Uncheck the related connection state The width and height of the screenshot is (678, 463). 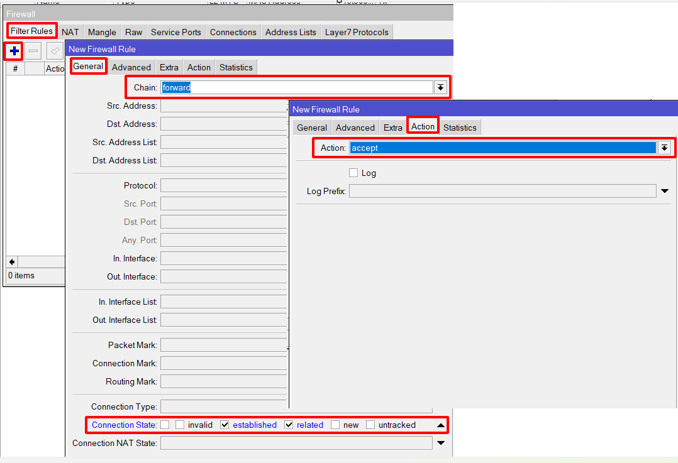(289, 425)
